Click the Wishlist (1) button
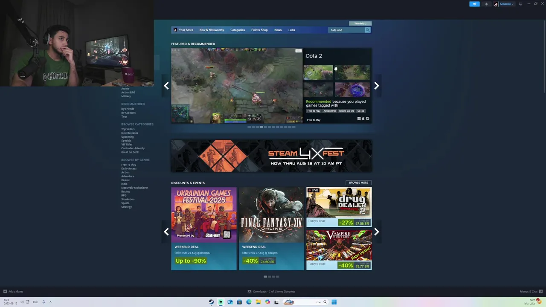 point(360,23)
